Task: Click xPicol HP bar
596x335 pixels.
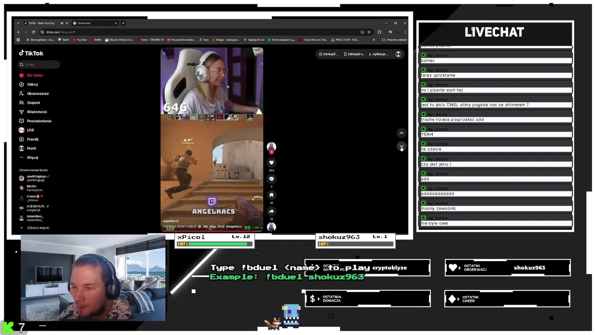Action: click(215, 244)
